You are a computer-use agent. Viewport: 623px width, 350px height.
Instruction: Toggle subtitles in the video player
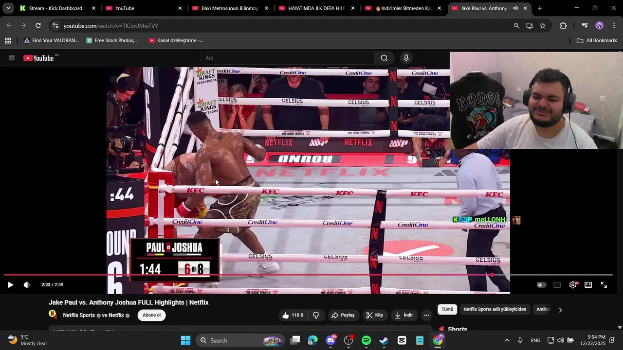[x=557, y=285]
